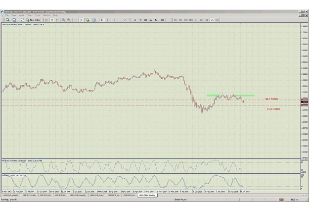Click the New Order button
Image resolution: width=309 pixels, height=202 pixels.
[33, 20]
